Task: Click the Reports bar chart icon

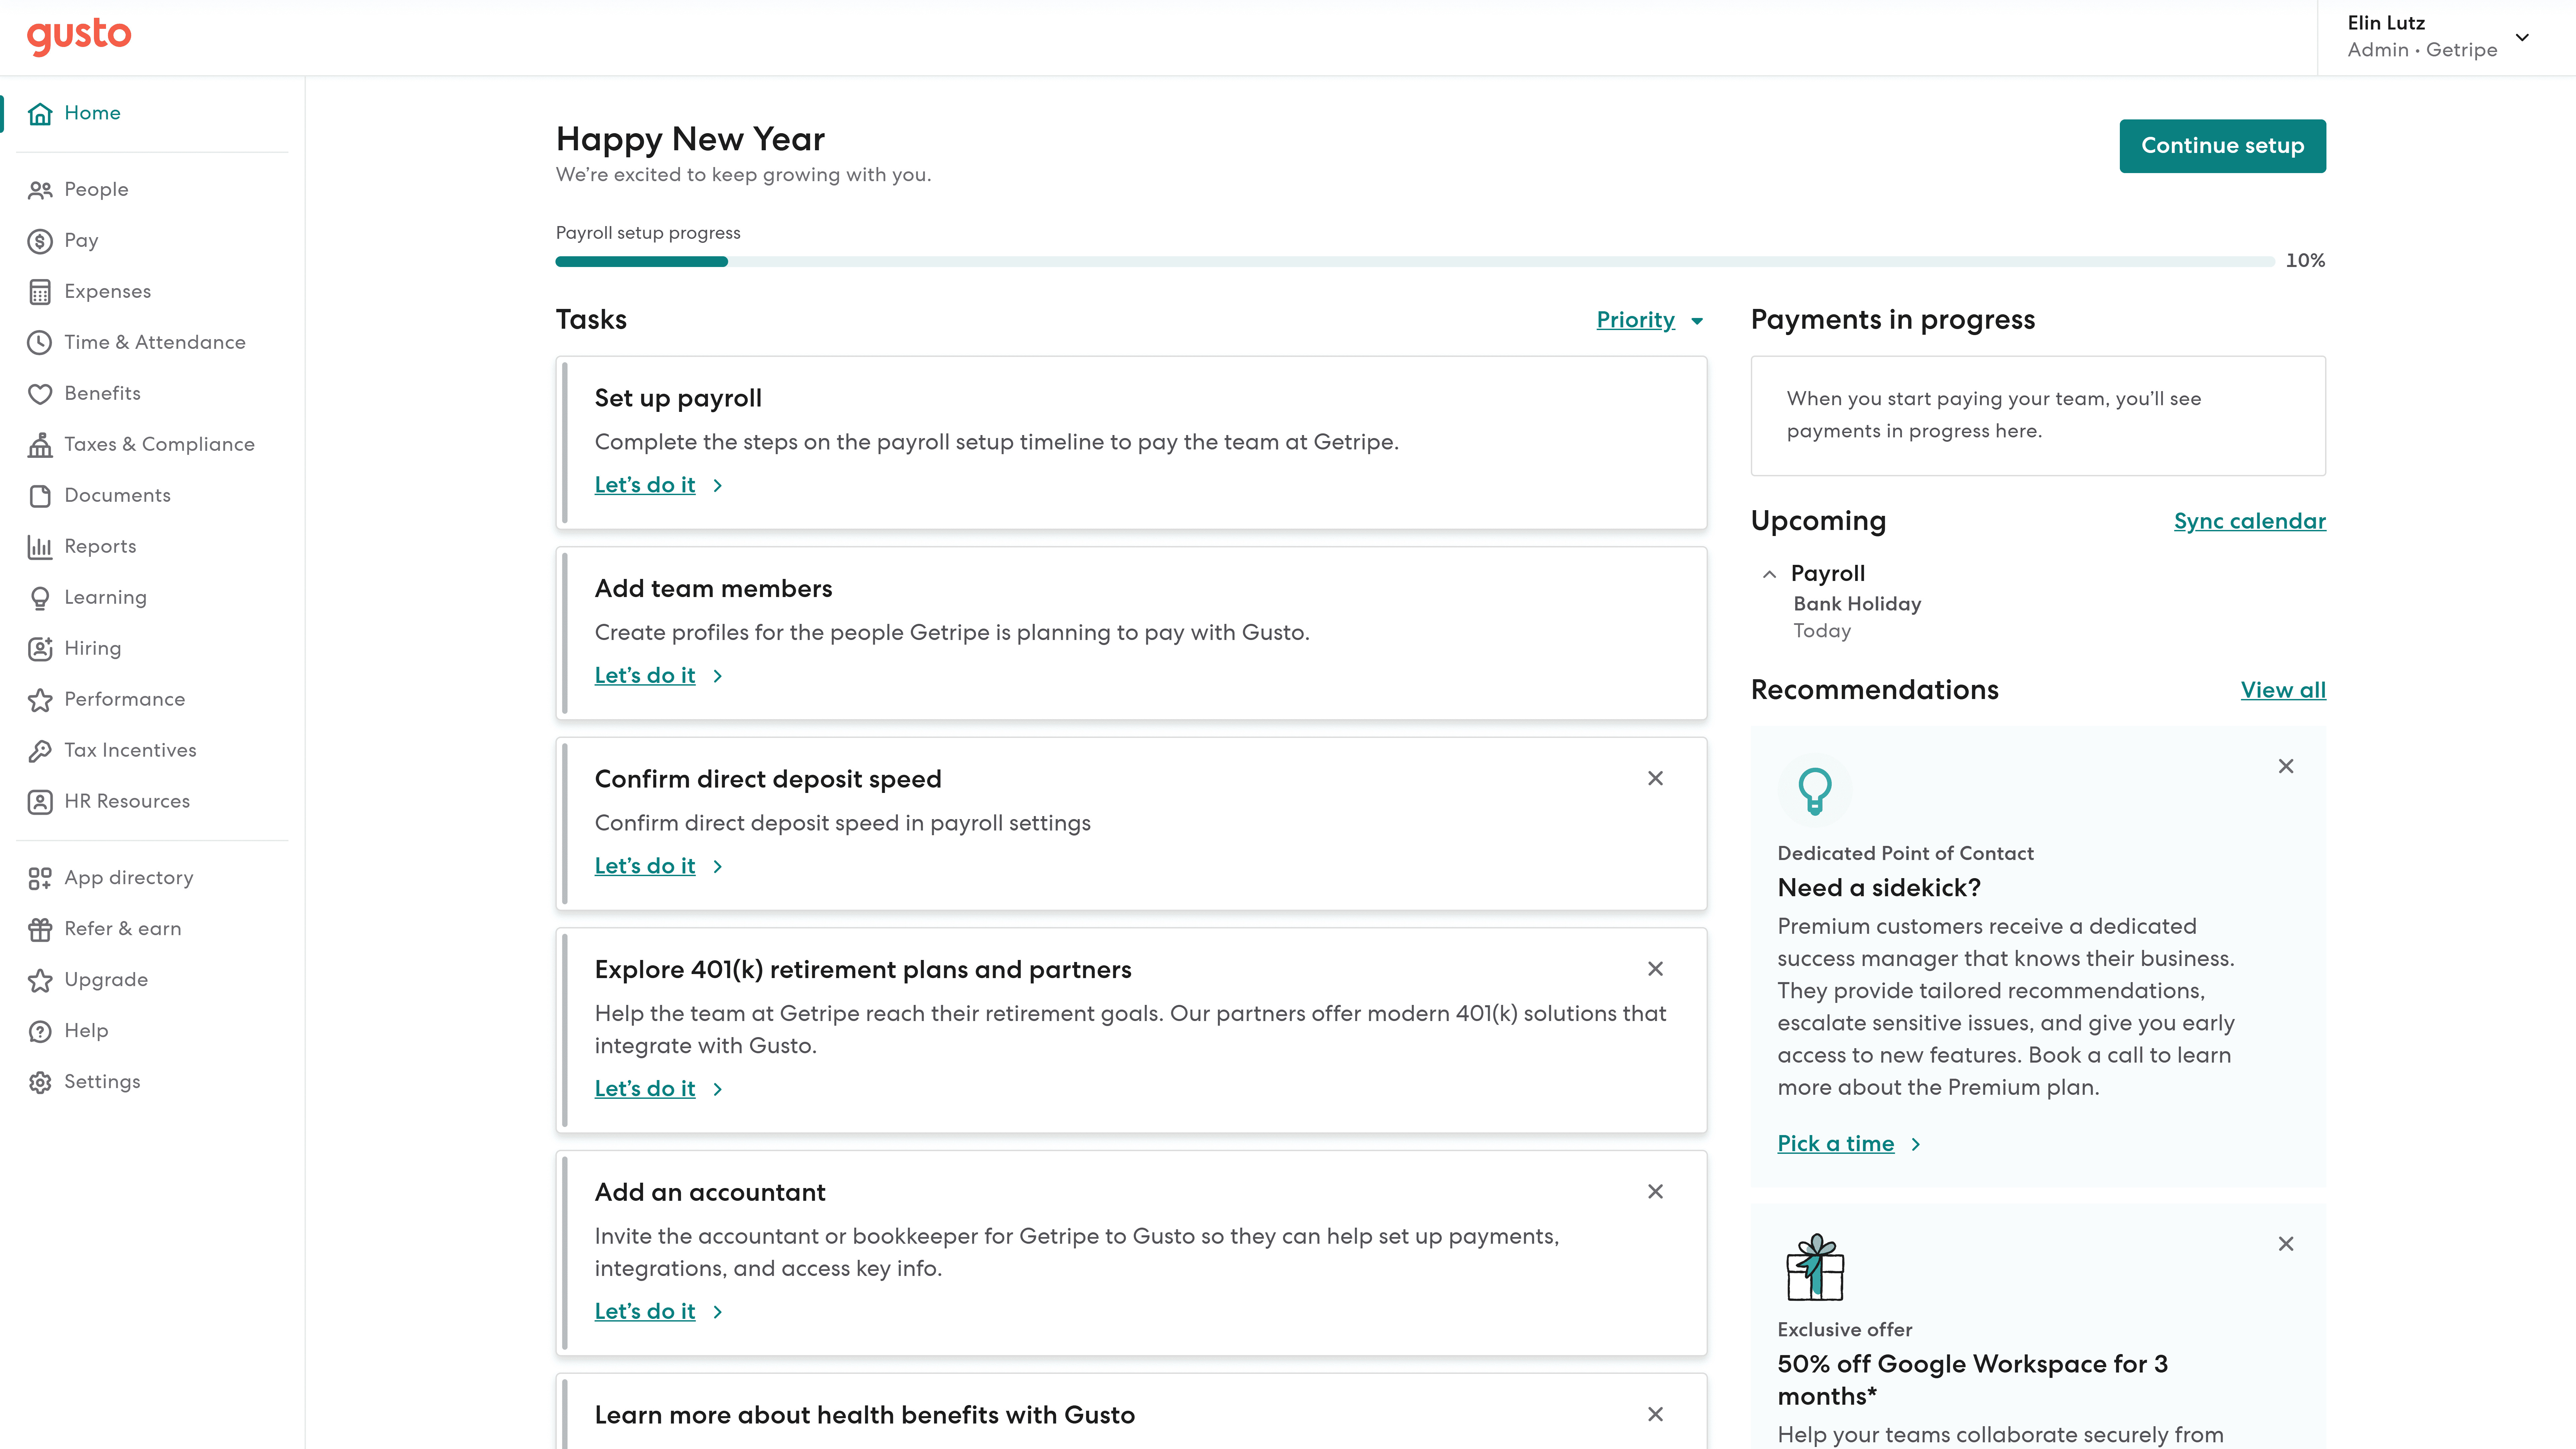Action: (40, 547)
